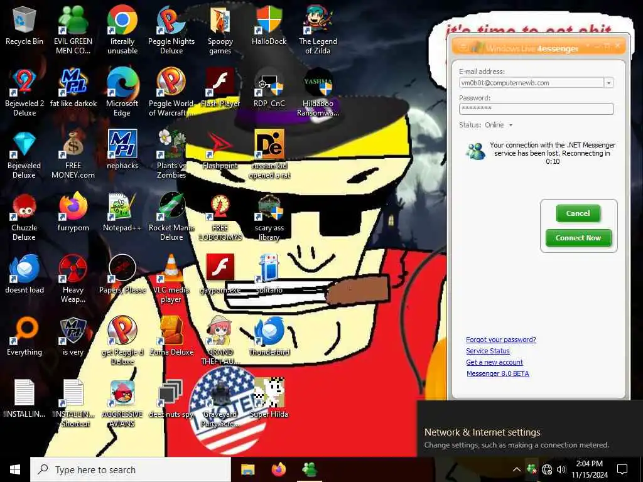Click the taskbar search box
The height and width of the screenshot is (482, 643).
131,469
